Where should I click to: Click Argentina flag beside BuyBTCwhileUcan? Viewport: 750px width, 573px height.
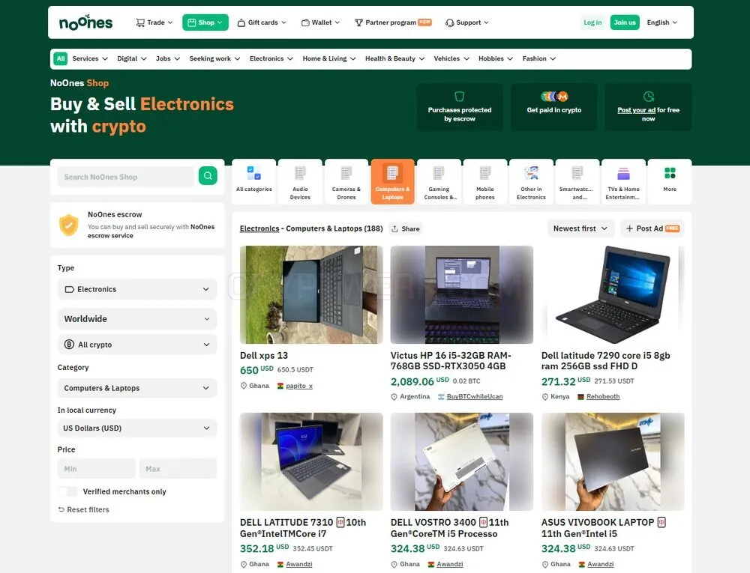[x=441, y=397]
